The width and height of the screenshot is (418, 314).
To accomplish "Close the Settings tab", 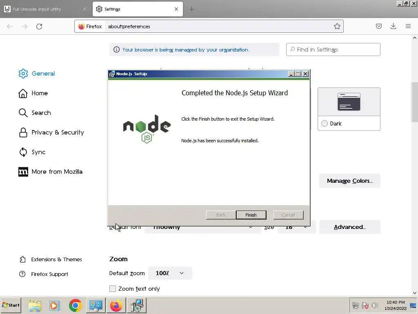I will coord(176,9).
